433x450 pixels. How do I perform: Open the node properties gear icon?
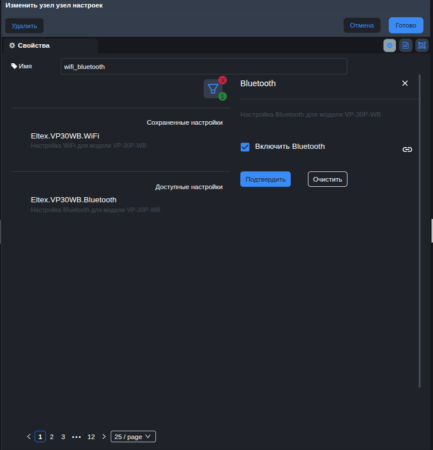(389, 45)
